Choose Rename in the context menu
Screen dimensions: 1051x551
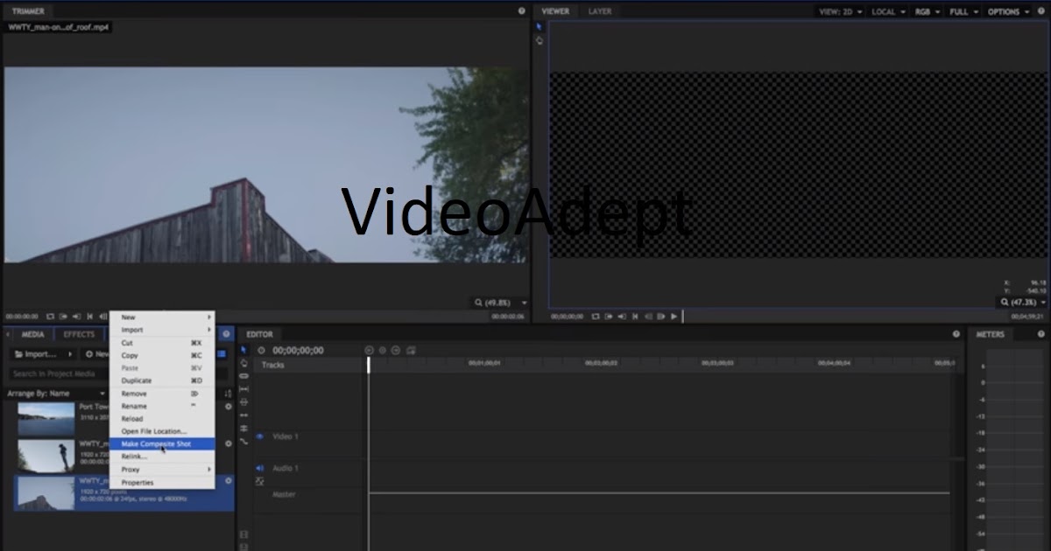(162, 407)
